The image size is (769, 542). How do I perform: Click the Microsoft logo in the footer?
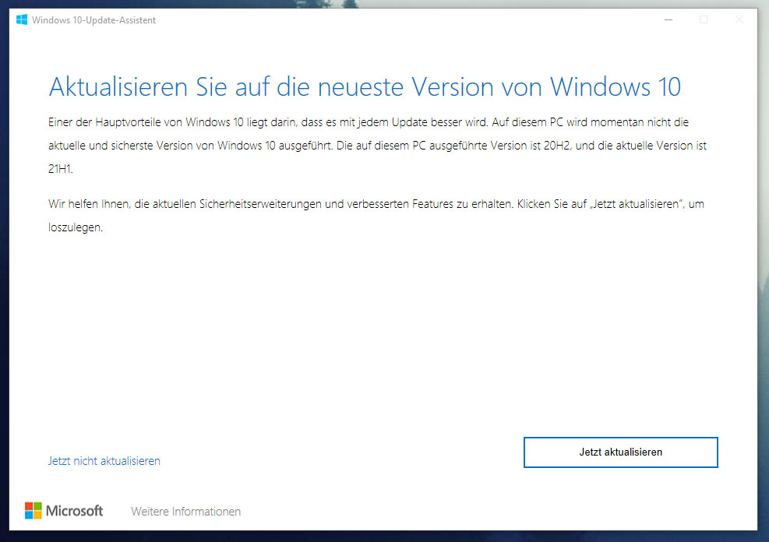[64, 511]
